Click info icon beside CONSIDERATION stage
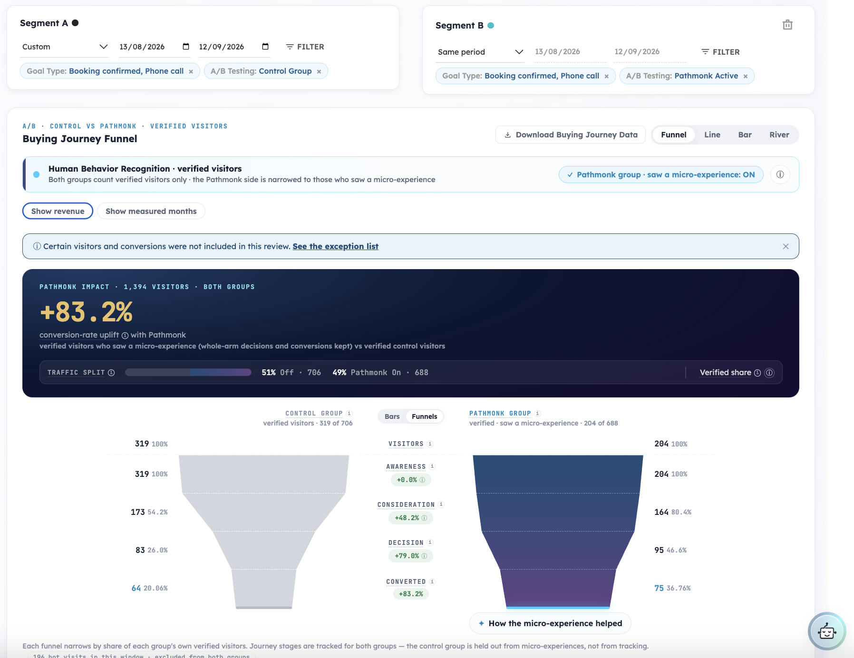This screenshot has height=658, width=854. (441, 504)
